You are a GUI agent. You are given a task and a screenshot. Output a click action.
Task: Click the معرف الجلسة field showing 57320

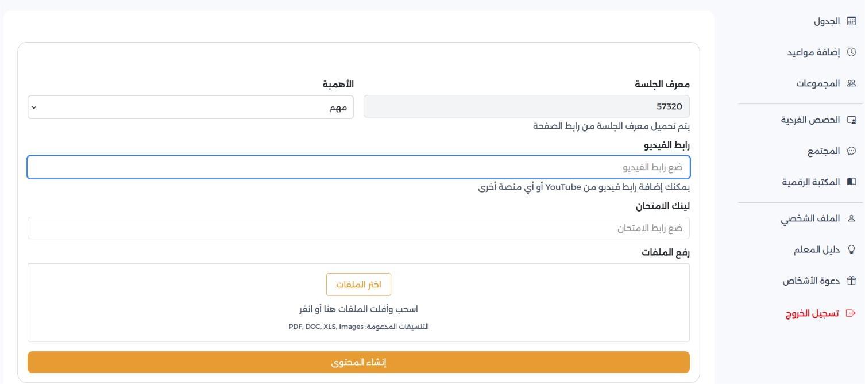coord(526,106)
